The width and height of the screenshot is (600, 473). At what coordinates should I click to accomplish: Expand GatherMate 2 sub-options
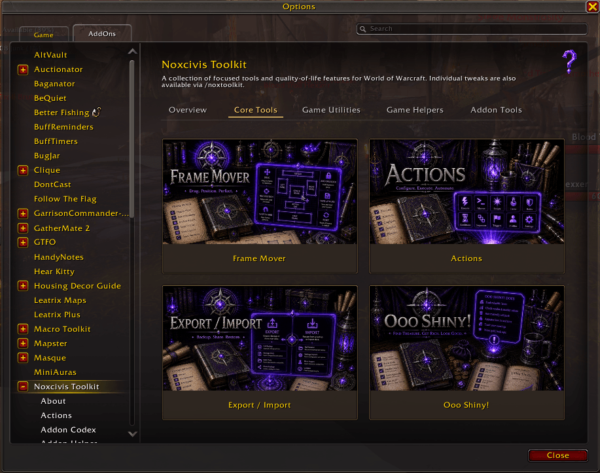point(23,228)
